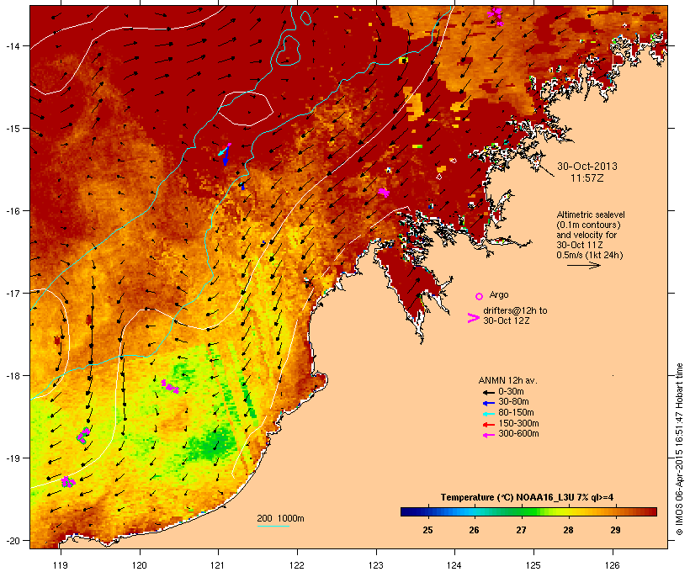Screen dimensions: 690x572
Task: Click magenta drifter cluster near 119.3E 18.7S
Action: pos(82,436)
